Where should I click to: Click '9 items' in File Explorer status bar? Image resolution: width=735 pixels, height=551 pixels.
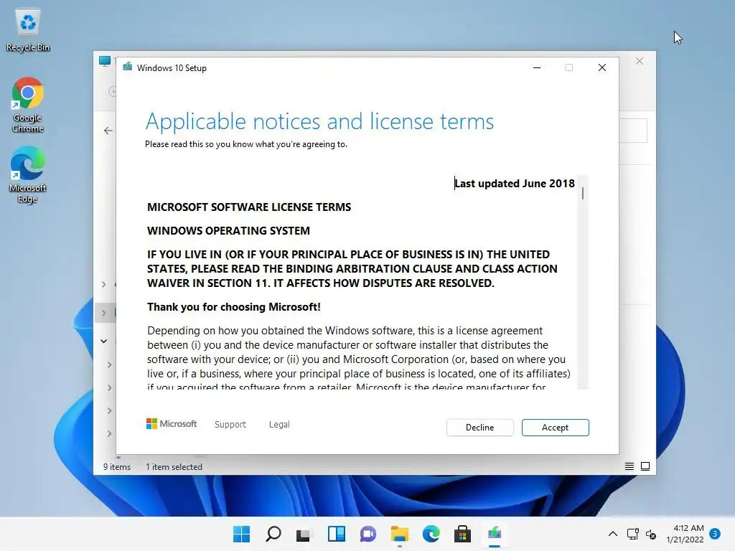coord(117,466)
